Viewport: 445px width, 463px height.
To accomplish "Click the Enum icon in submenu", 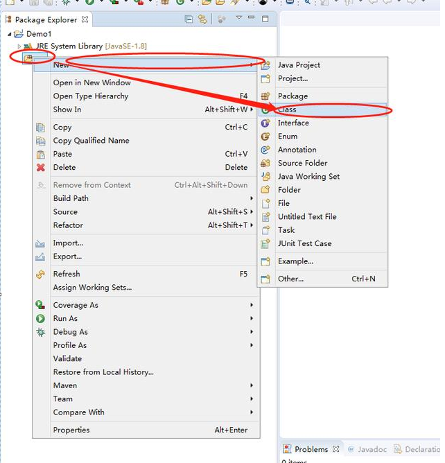I will [x=265, y=137].
